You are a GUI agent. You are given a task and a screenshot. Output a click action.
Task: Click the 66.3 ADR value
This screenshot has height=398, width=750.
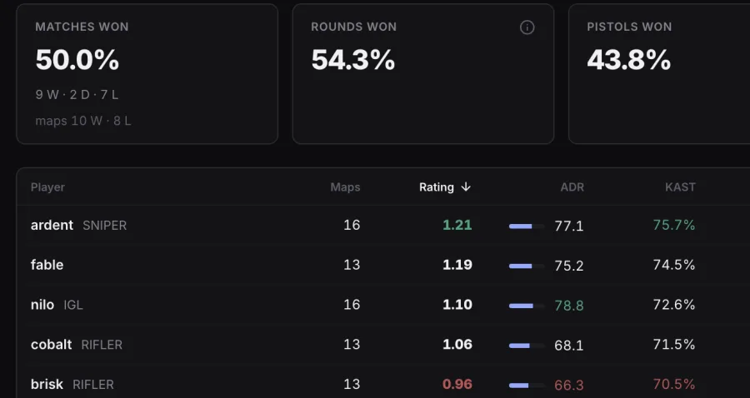pyautogui.click(x=568, y=386)
